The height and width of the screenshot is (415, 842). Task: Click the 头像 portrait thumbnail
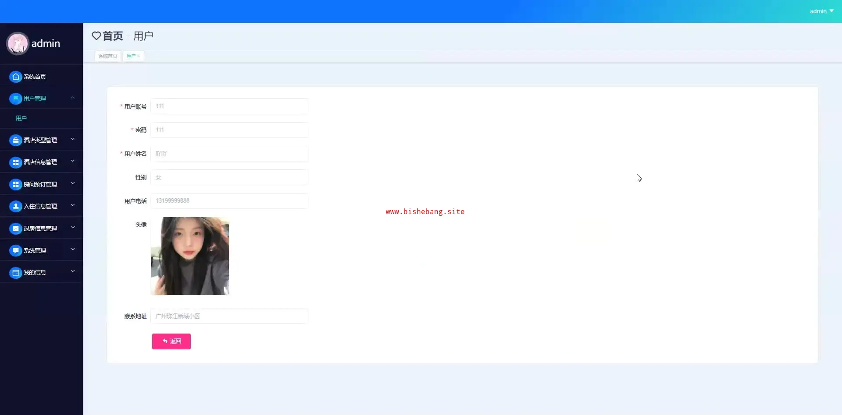[x=190, y=256]
